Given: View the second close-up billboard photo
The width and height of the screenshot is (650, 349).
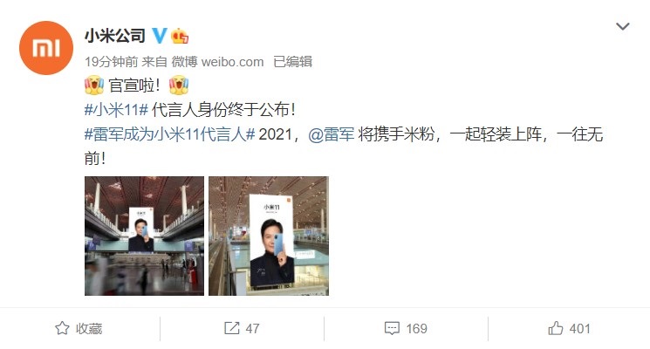Looking at the screenshot, I should point(269,236).
